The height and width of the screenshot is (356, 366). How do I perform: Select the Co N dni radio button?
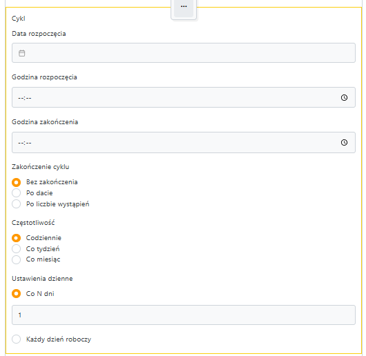16,294
